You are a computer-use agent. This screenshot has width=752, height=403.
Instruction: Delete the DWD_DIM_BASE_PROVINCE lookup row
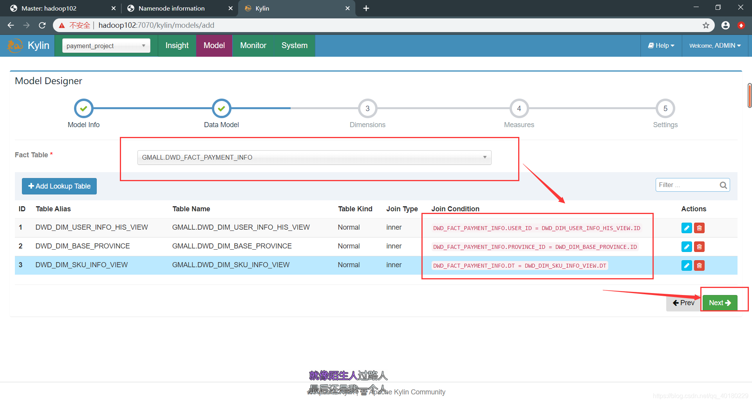click(x=699, y=246)
